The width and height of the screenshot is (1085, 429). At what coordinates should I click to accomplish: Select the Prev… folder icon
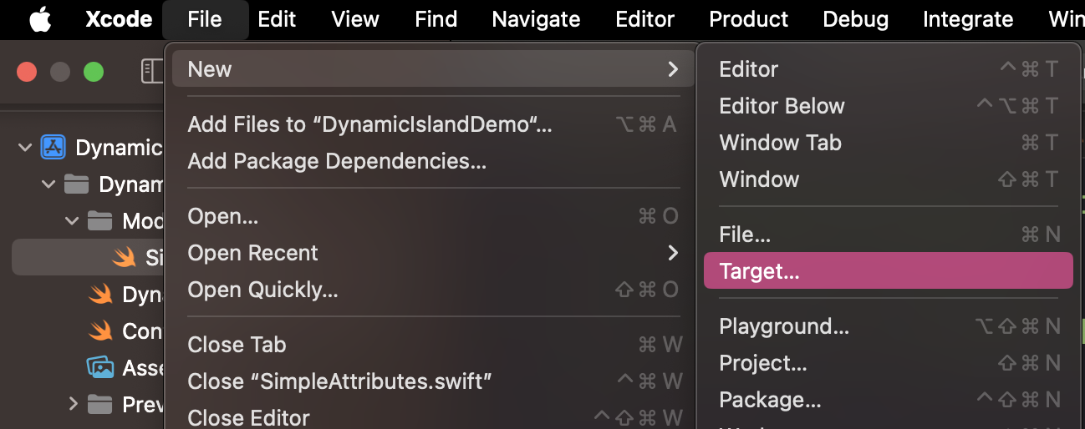point(100,404)
